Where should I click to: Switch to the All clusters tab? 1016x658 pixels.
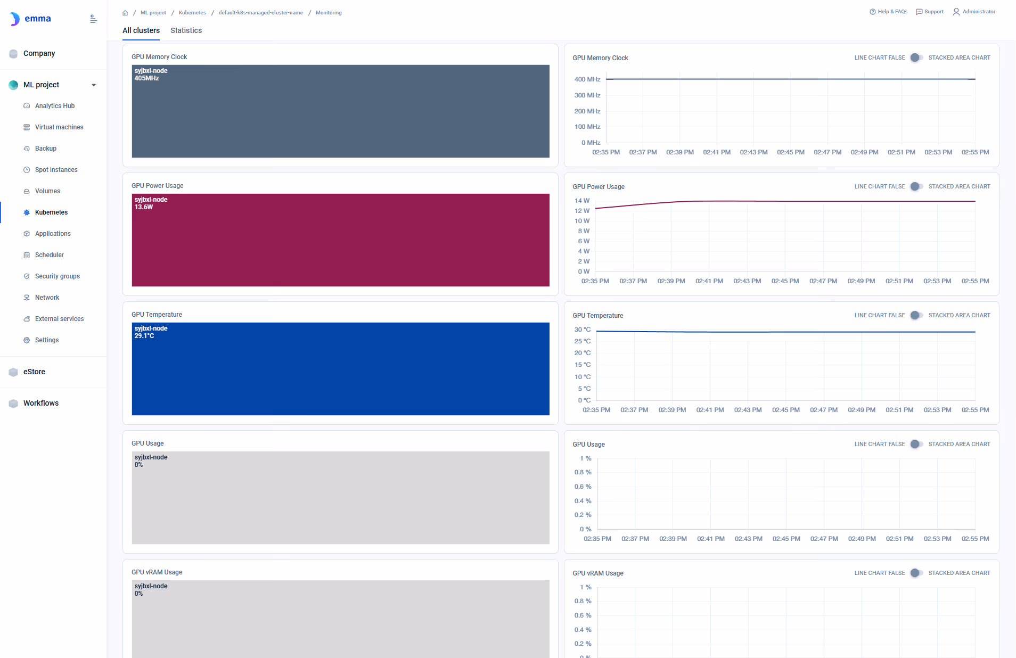click(141, 30)
